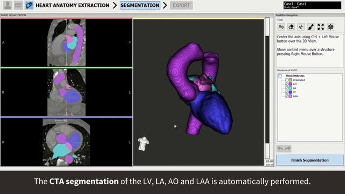Image resolution: width=345 pixels, height=194 pixels.
Task: Click the AO purple color swatch
Action: pos(290,84)
